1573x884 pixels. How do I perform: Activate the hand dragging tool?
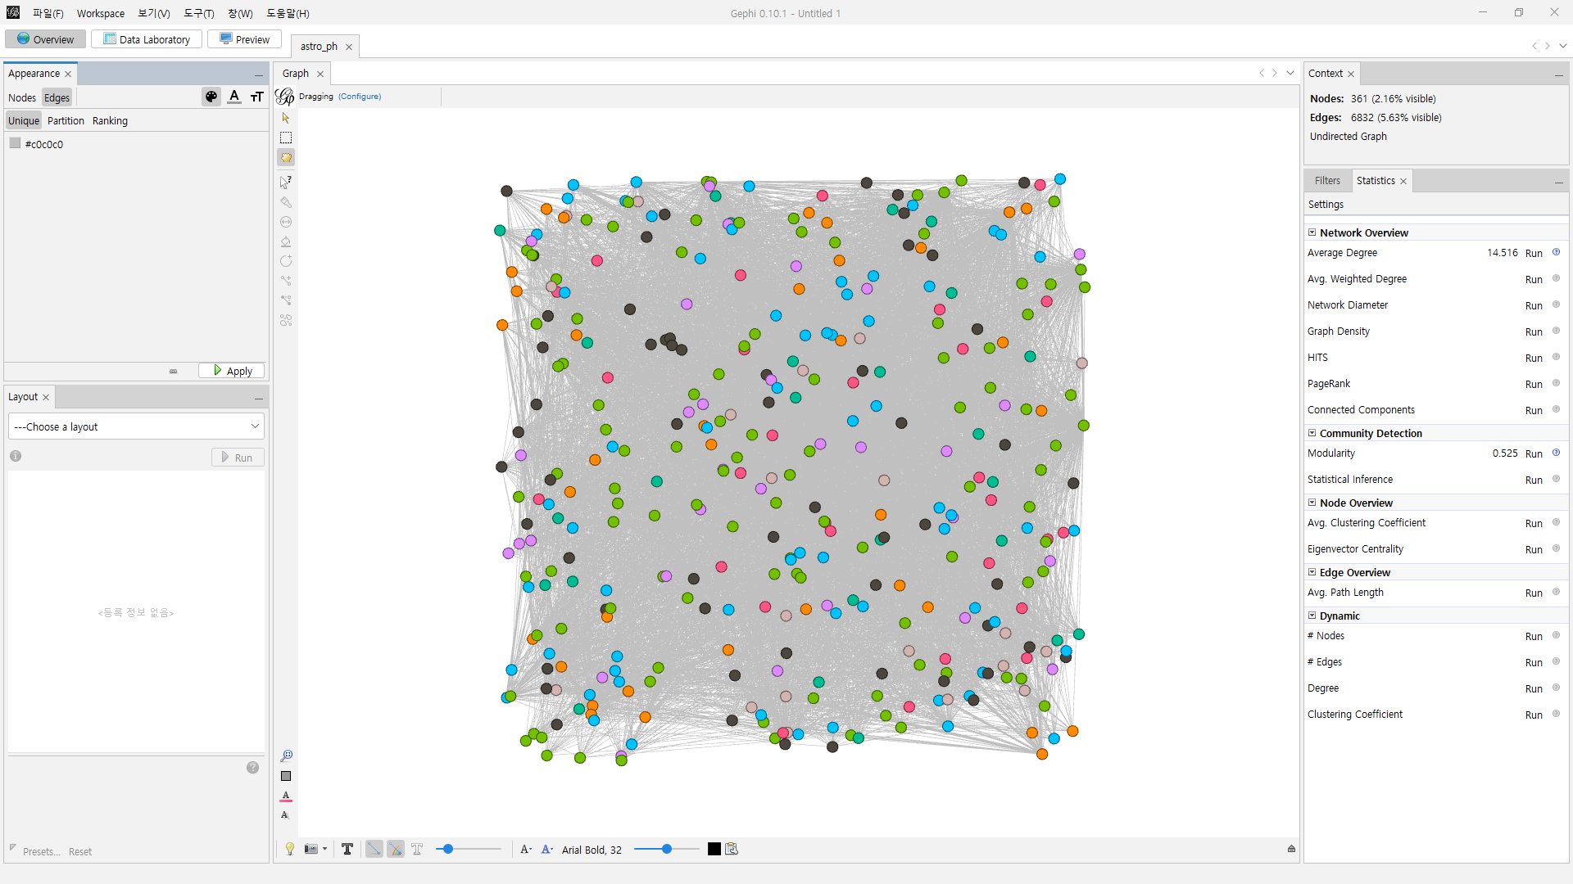286,158
